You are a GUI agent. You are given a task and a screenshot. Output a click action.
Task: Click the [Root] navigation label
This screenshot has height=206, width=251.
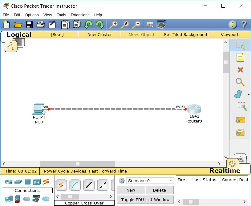(x=57, y=35)
